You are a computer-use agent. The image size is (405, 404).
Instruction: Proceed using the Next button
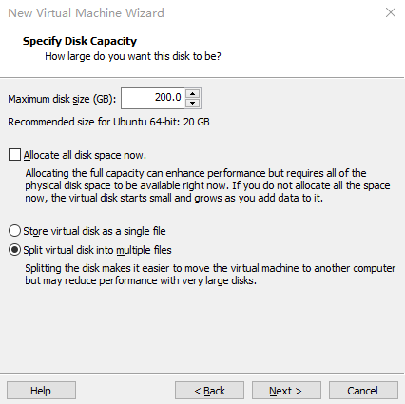point(286,391)
